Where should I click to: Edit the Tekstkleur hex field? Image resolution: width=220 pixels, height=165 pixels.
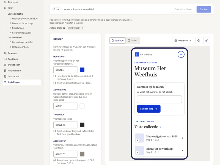point(65,125)
